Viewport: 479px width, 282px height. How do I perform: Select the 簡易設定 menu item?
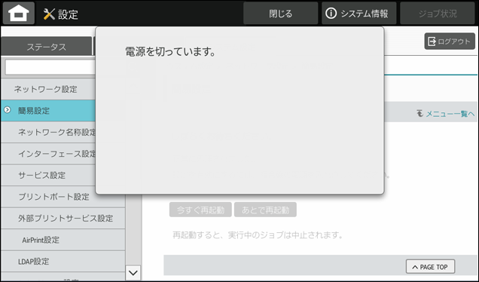pos(48,111)
